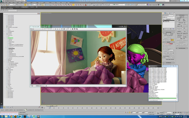Open Chrome from the Windows taskbar

11,116
